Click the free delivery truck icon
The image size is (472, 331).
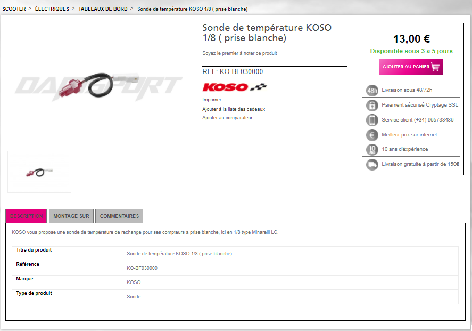coord(372,164)
